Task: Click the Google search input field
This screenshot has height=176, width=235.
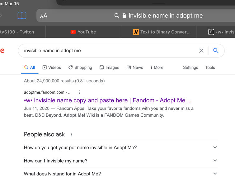Action: (106, 51)
